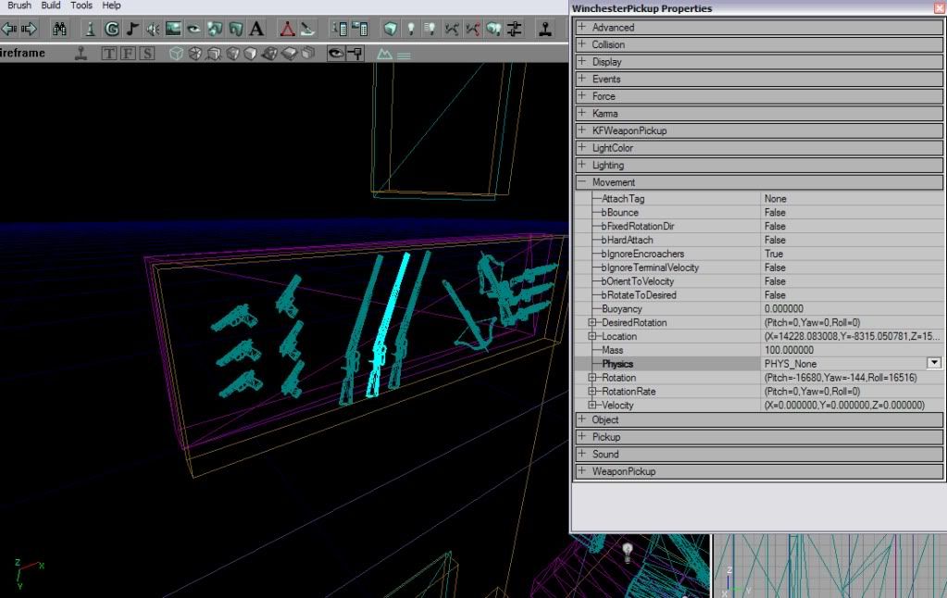This screenshot has width=947, height=598.
Task: Close the WinchesterPickup Properties window
Action: [940, 8]
